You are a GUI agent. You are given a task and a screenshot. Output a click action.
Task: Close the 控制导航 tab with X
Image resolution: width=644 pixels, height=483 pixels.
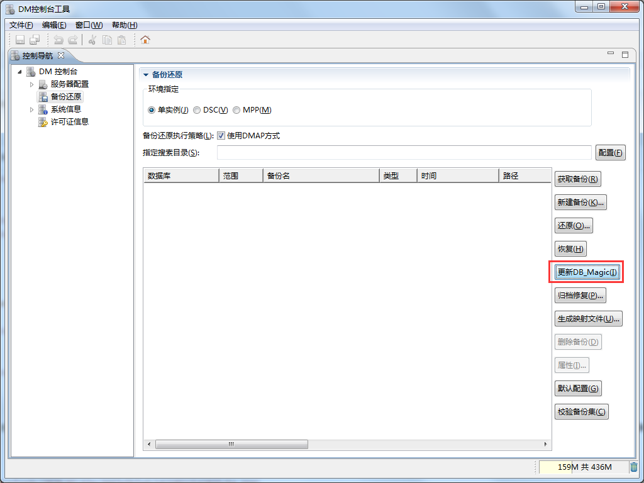pyautogui.click(x=61, y=55)
